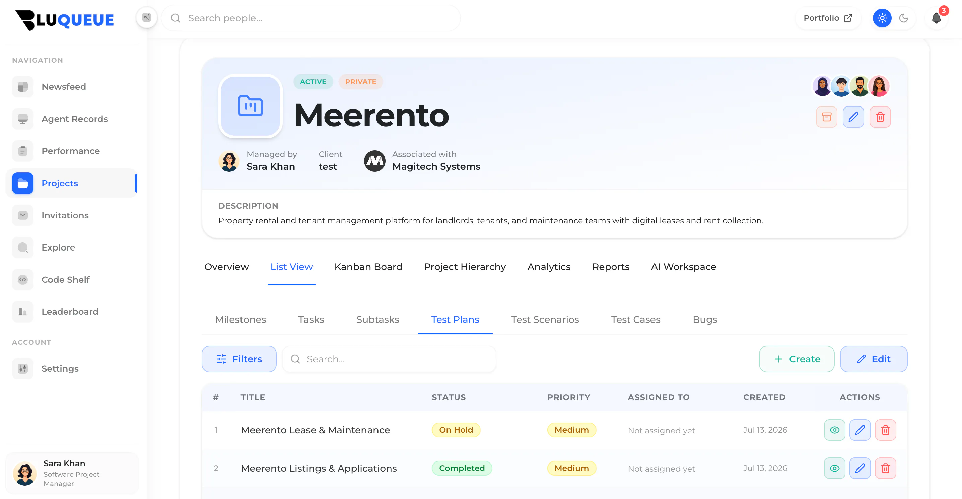Edit the Meerento Listings & Applications row
962x499 pixels.
[x=860, y=468]
